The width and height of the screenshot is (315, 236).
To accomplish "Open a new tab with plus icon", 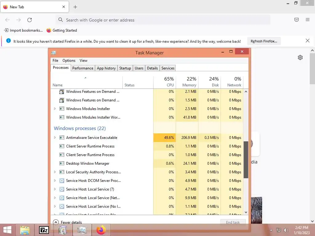I will coord(75,7).
